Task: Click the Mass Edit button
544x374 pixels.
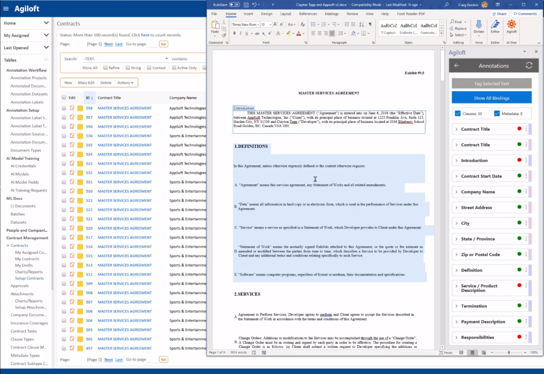Action: (x=86, y=83)
